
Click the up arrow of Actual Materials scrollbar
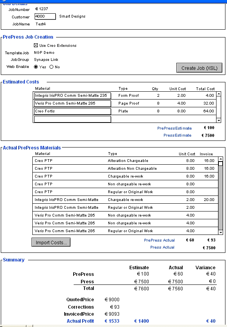click(x=221, y=159)
